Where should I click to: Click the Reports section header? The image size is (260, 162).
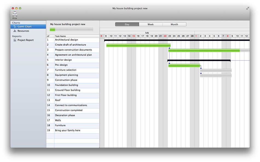(17, 36)
